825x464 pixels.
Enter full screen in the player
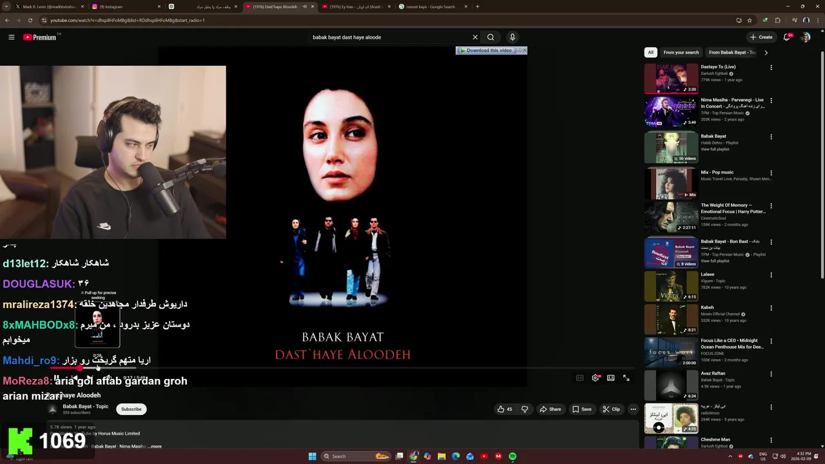coord(626,378)
